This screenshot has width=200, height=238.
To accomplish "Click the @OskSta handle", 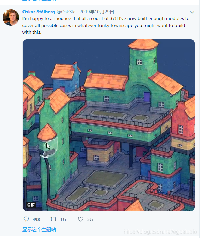I will point(66,12).
